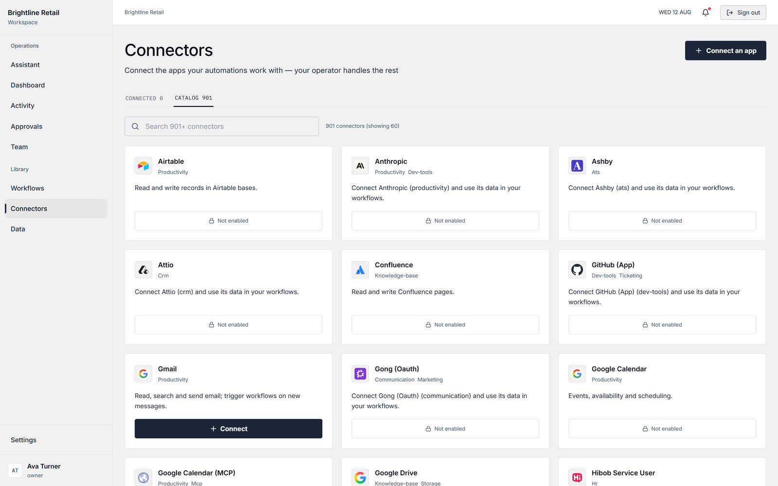Screen dimensions: 778x486
Task: Click the Ashby card title
Action: pos(602,161)
